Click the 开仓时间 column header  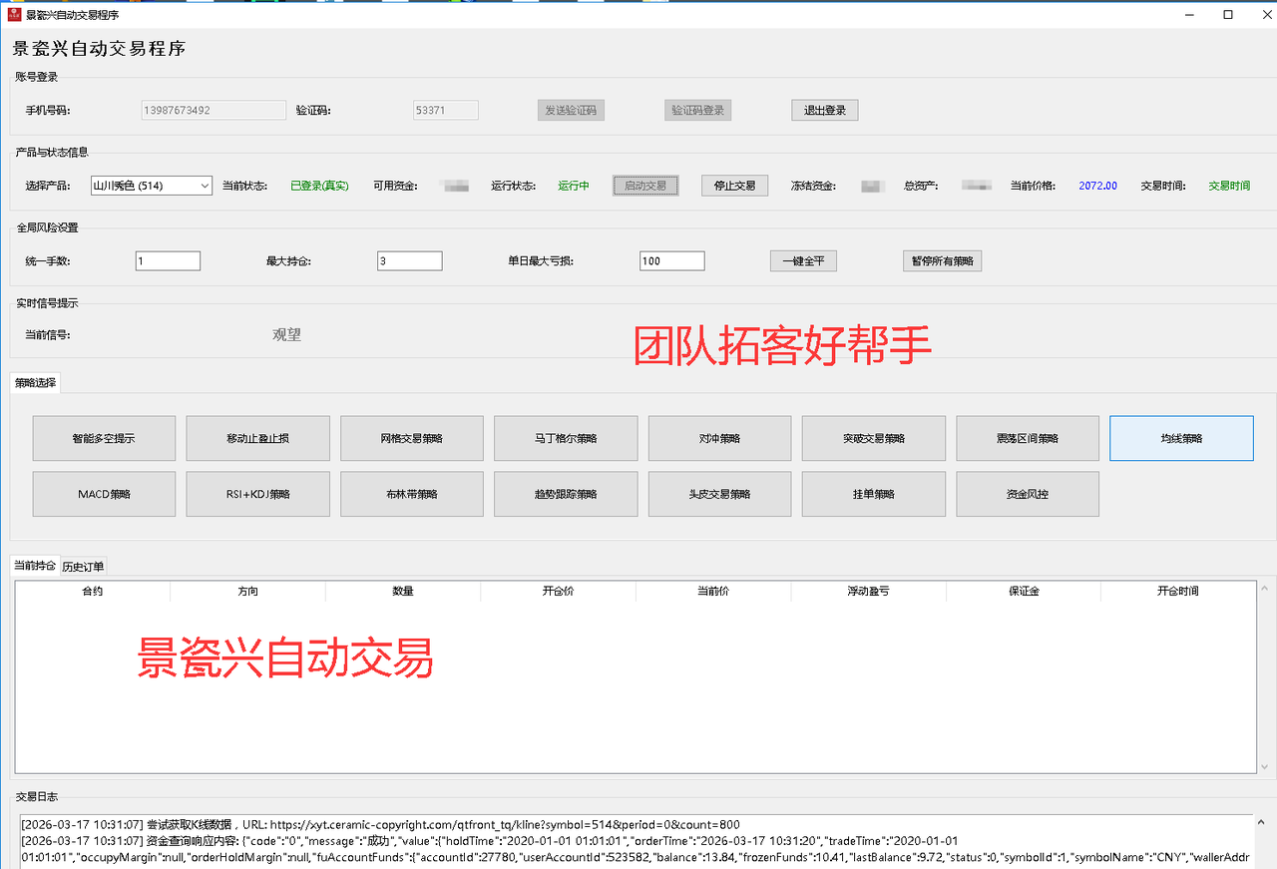click(1177, 592)
